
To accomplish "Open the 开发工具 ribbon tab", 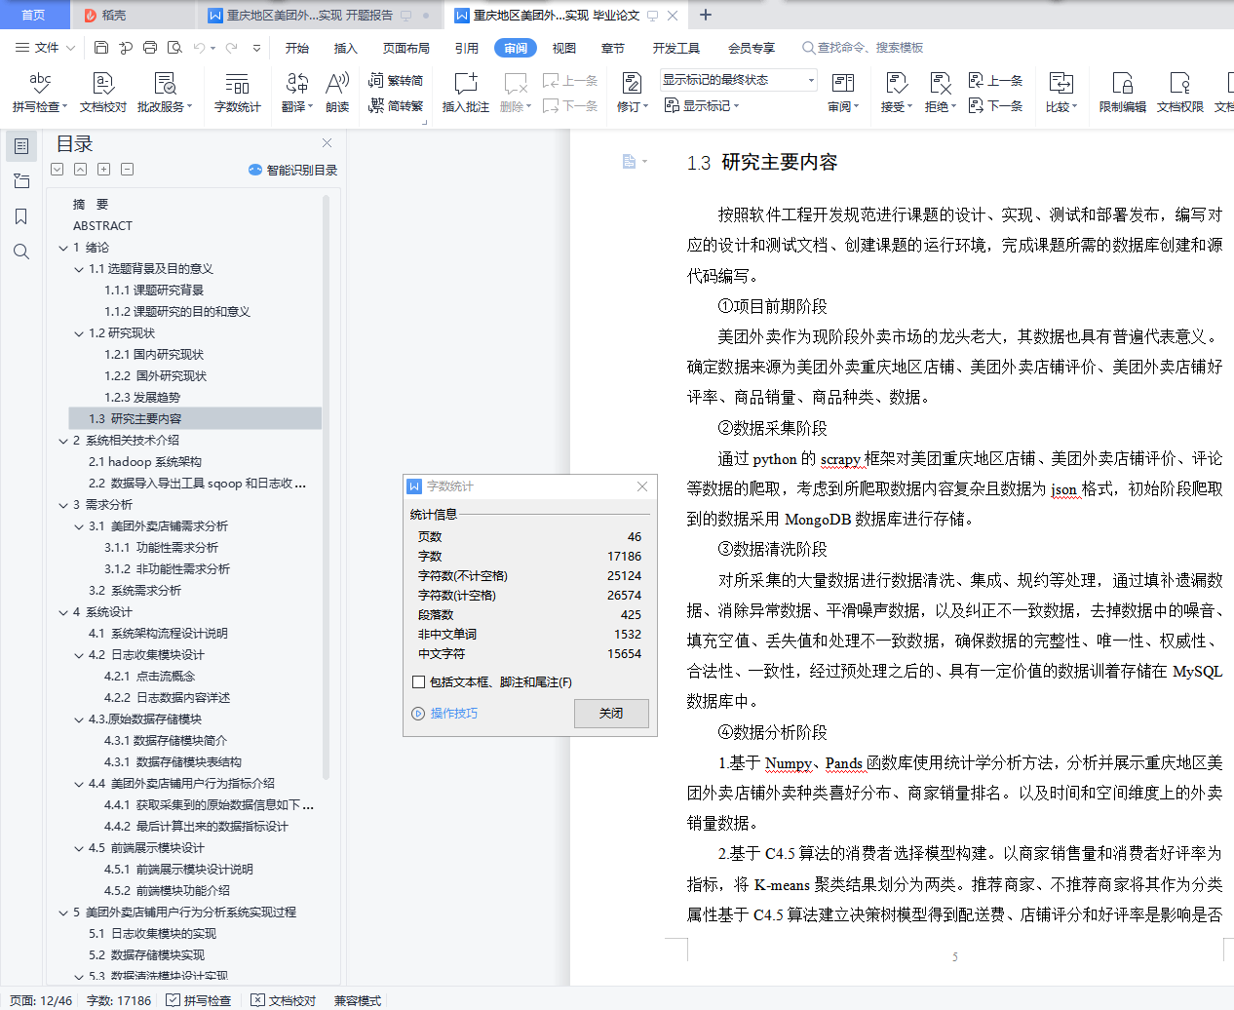I will (676, 48).
